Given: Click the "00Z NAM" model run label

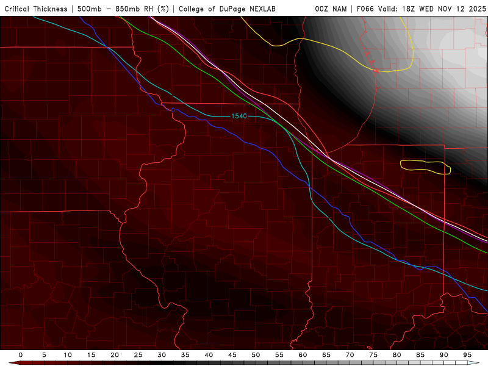Looking at the screenshot, I should click(x=331, y=9).
